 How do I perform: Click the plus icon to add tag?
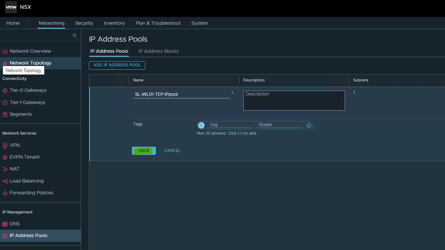point(309,125)
